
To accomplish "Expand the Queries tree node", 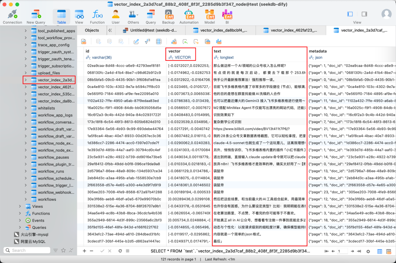I will [20, 227].
